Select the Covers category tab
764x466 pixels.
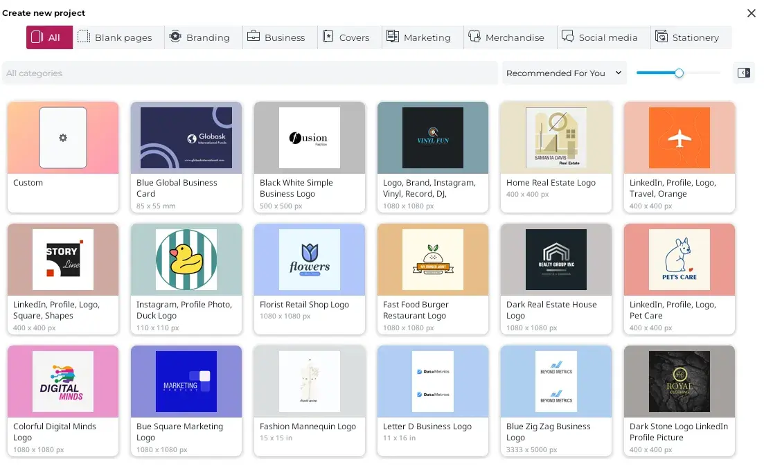pyautogui.click(x=346, y=37)
